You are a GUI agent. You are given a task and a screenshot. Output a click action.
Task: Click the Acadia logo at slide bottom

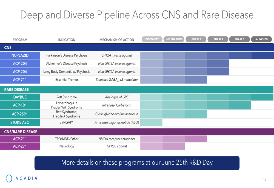pos(22,178)
